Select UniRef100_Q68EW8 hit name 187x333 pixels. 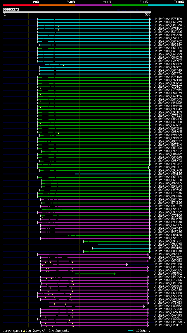(168, 287)
